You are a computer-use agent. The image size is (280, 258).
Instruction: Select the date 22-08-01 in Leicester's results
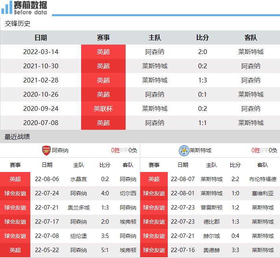(183, 193)
